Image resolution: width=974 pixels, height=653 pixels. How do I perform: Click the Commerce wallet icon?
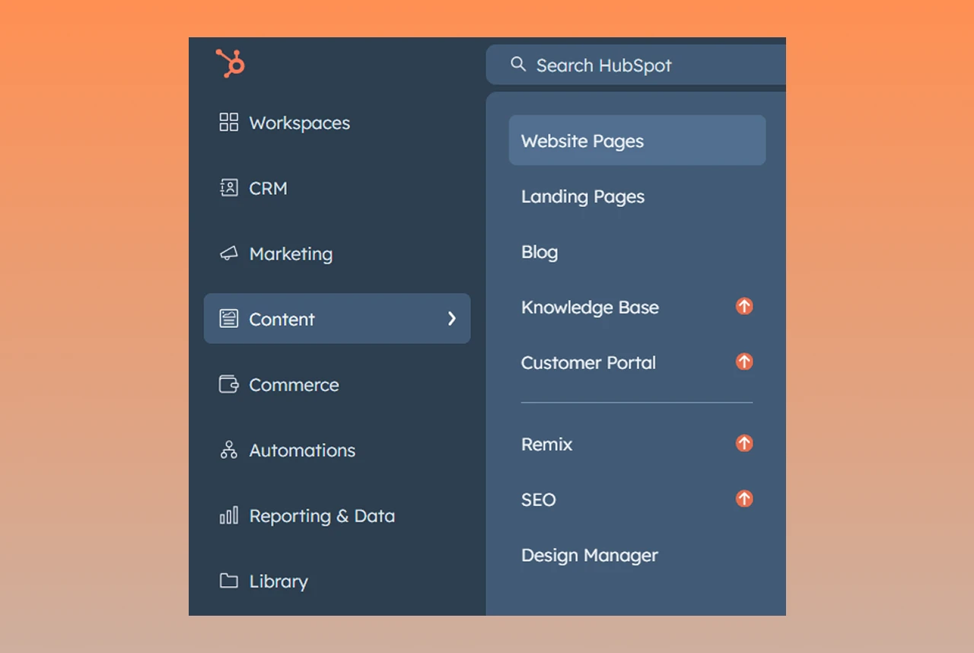[228, 384]
